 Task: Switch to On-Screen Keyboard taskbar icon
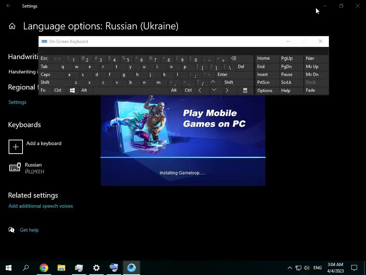pyautogui.click(x=114, y=268)
